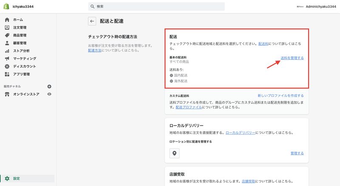Open the ホーム home icon
Screen dimensions: 340x186
(7, 20)
